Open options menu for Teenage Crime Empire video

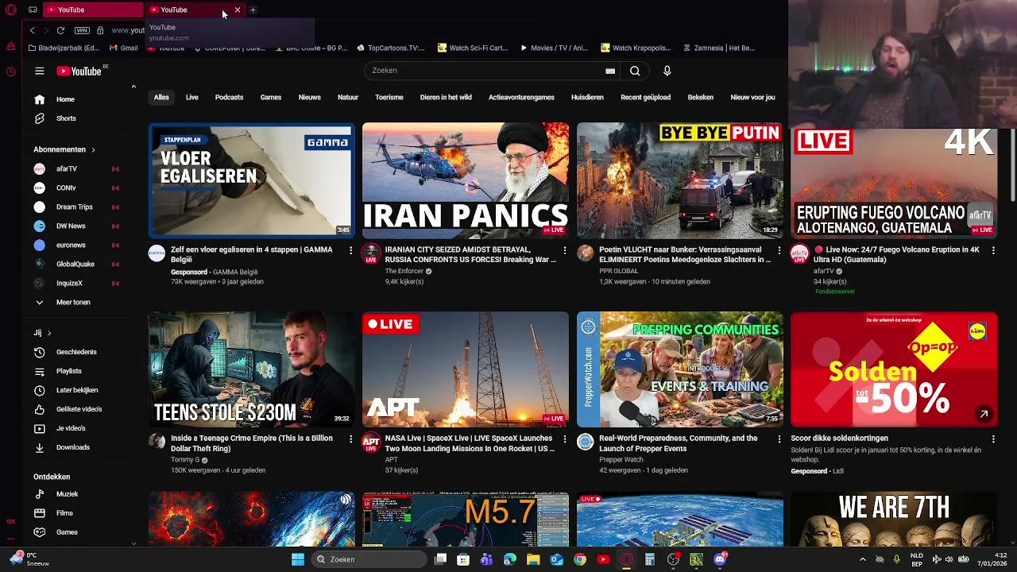coord(350,439)
